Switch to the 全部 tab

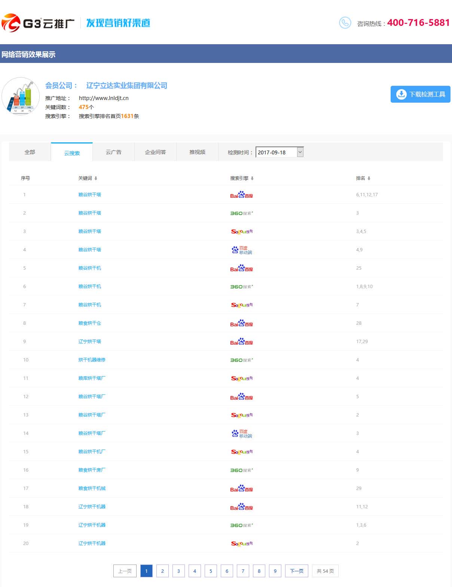[30, 152]
